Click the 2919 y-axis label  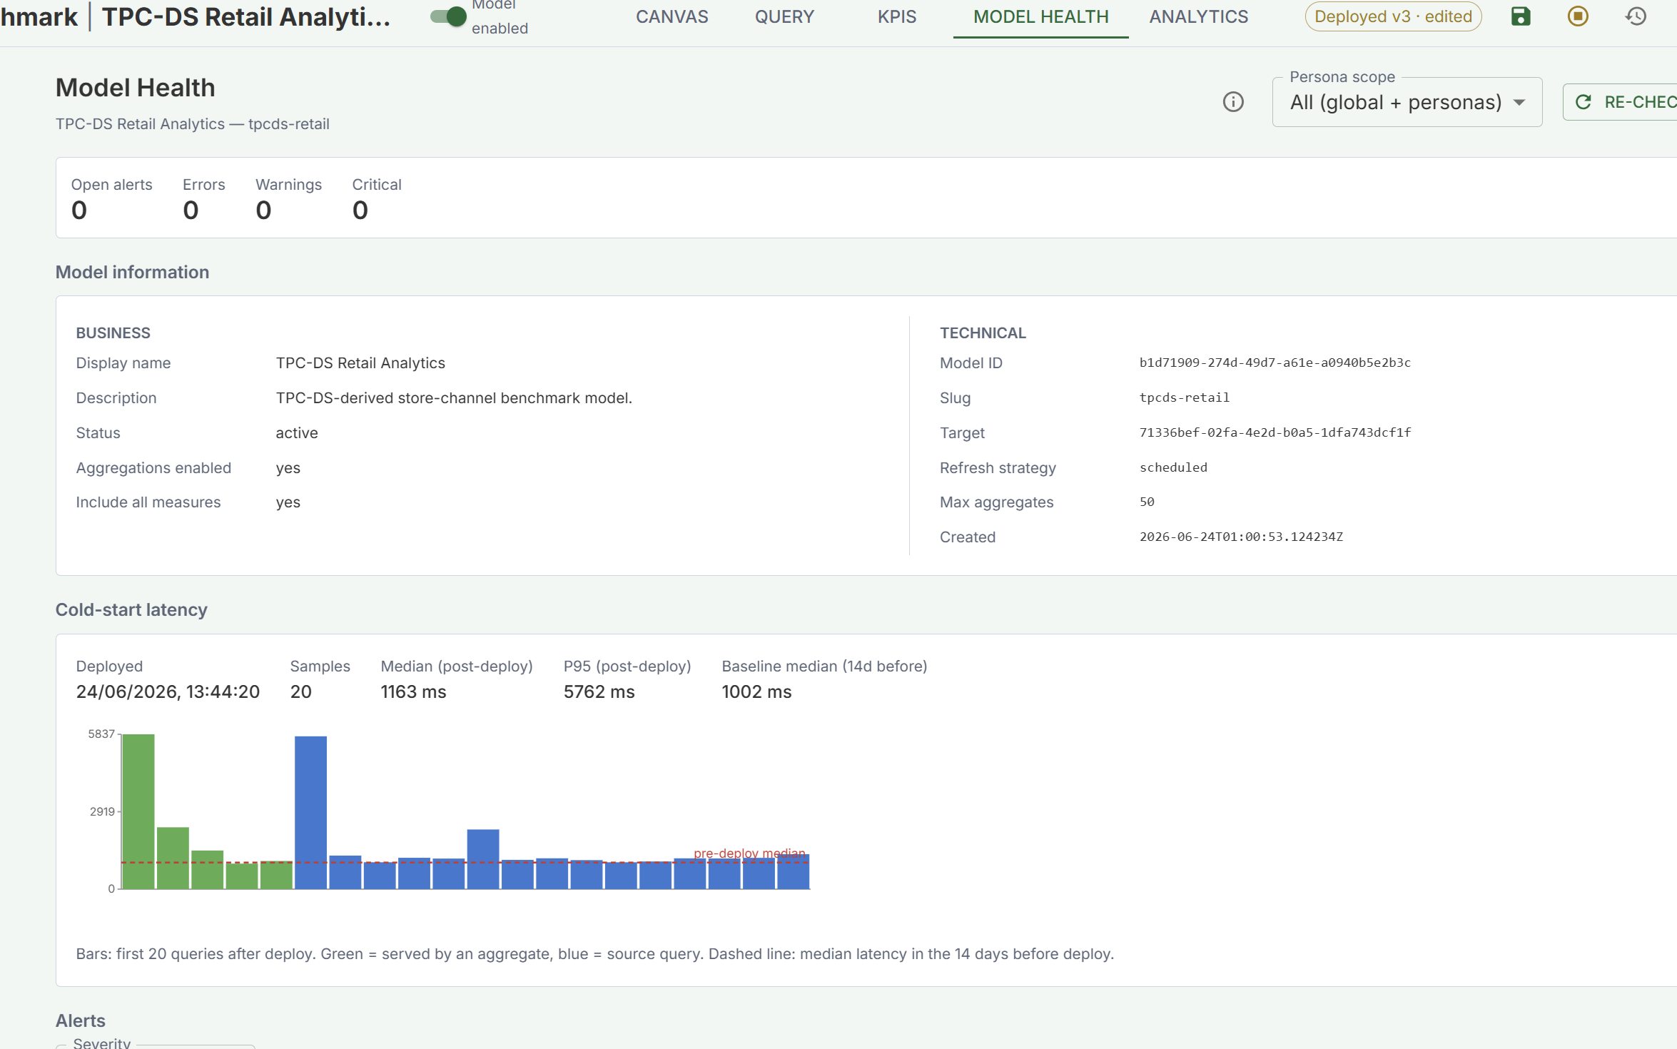tap(102, 811)
